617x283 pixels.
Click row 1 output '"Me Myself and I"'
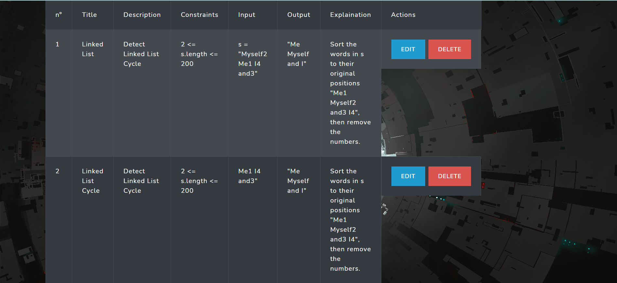coord(298,54)
